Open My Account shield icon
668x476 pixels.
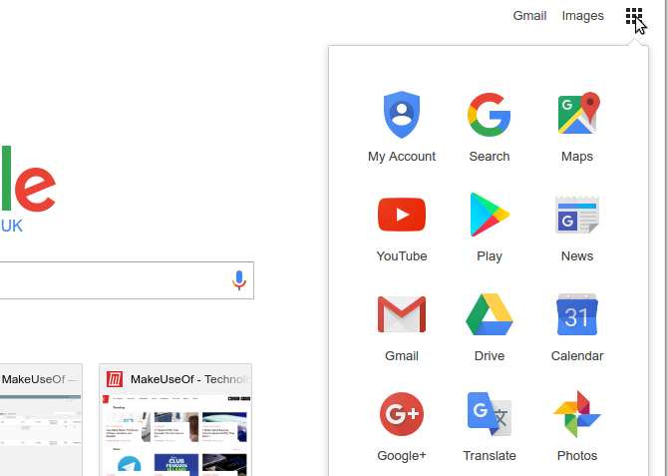(402, 115)
